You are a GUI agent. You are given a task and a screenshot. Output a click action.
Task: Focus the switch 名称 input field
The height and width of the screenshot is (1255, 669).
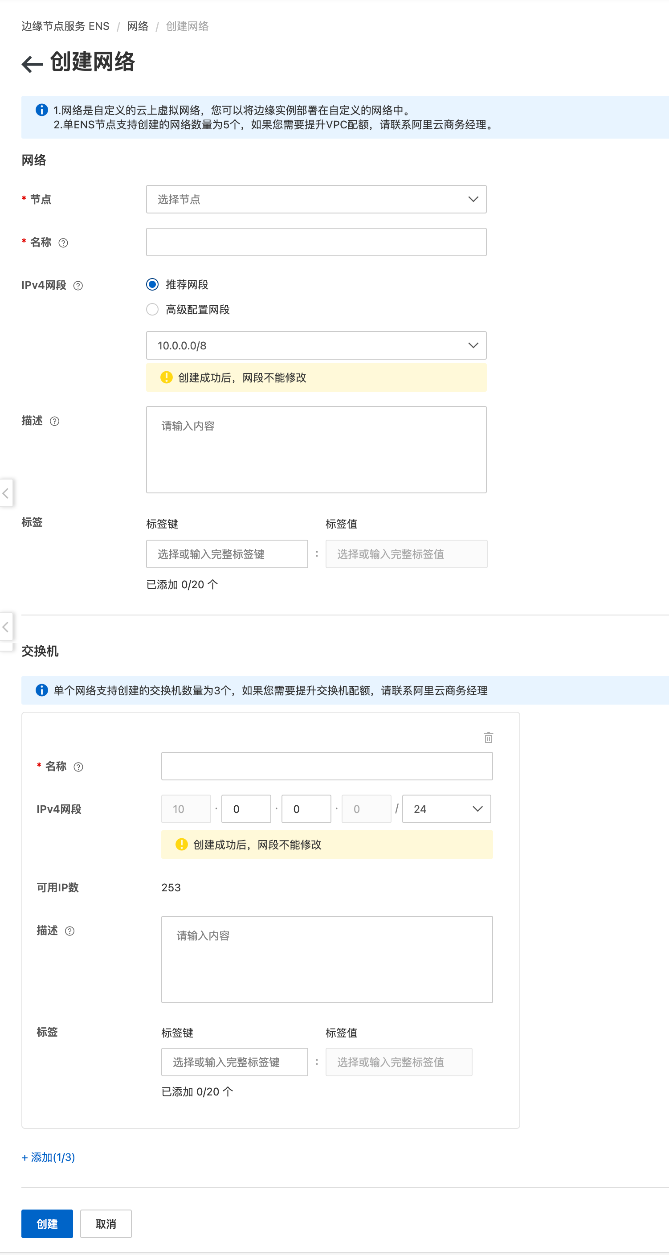point(327,766)
